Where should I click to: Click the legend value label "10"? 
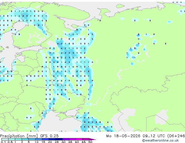tap(36, 142)
